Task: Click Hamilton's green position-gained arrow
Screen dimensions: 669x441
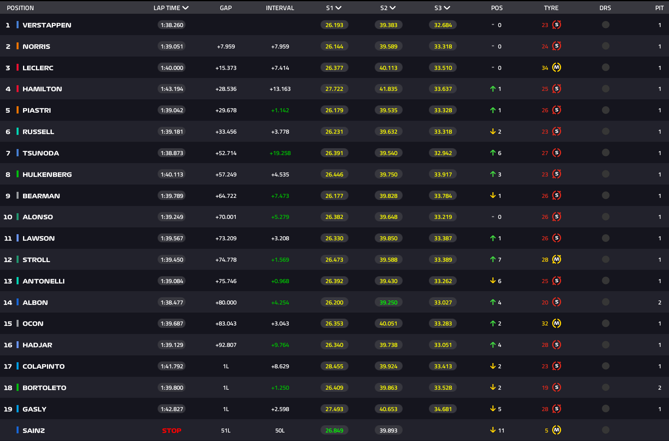Action: (x=493, y=89)
